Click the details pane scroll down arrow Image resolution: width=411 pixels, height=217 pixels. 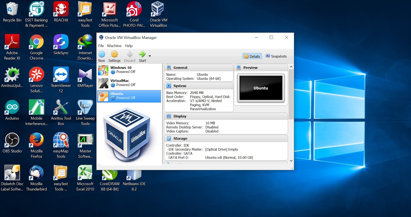291,161
